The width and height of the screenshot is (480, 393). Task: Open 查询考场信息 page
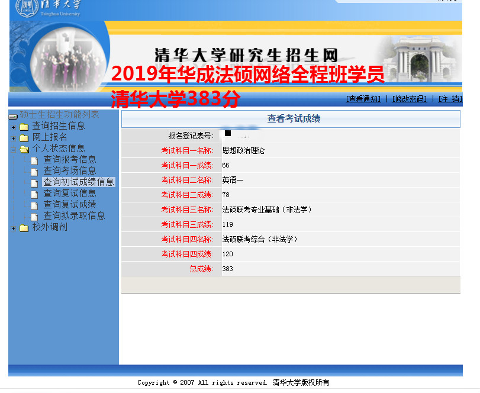point(70,171)
